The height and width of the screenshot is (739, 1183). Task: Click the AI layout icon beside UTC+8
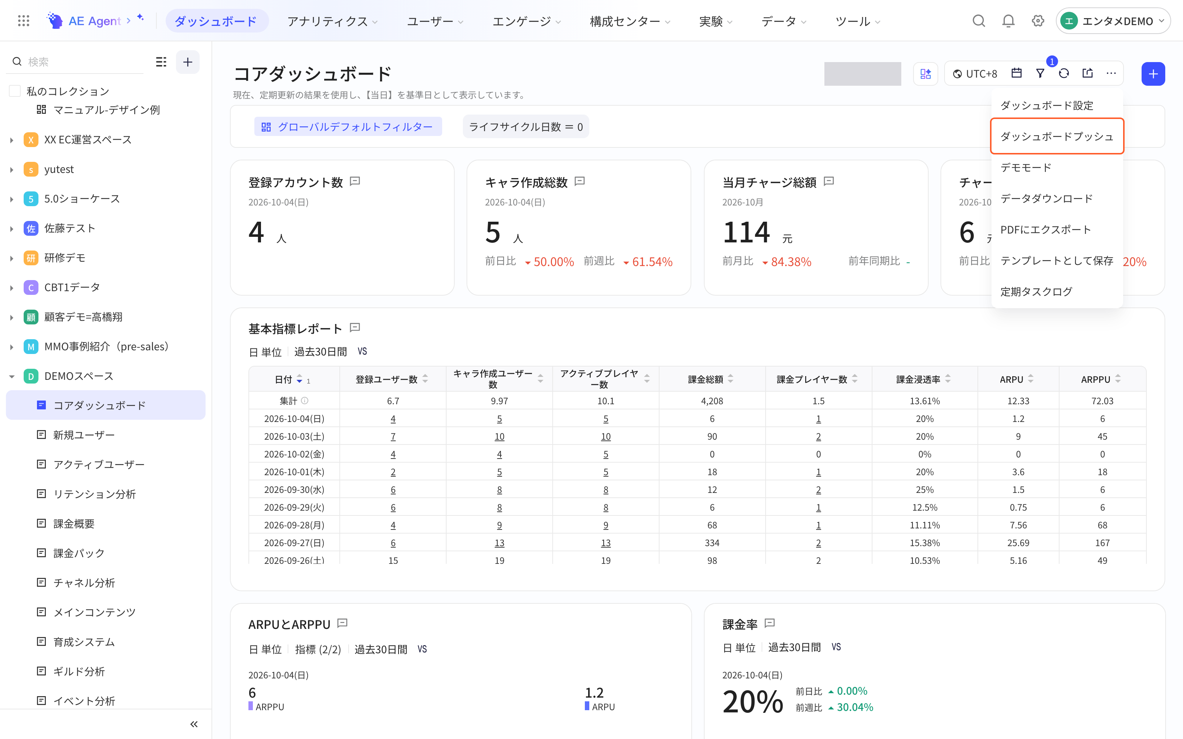(x=925, y=74)
